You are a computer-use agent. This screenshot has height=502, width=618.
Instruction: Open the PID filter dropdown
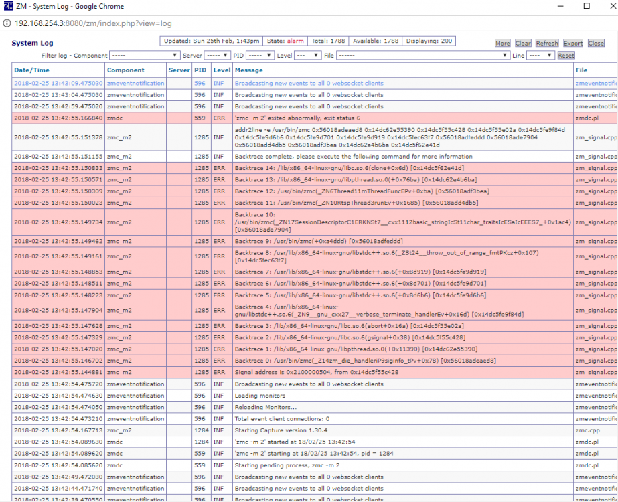260,55
